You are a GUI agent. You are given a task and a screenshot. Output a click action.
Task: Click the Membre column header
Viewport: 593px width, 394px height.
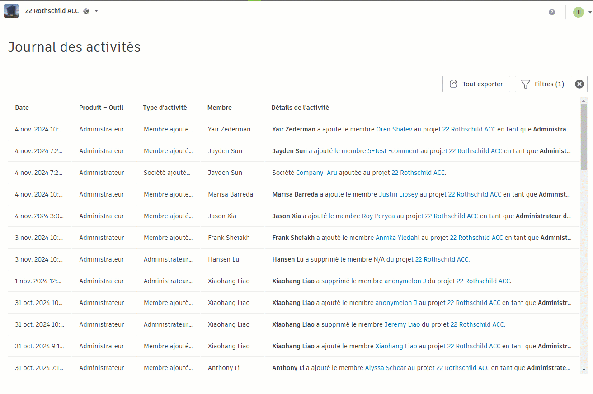[x=219, y=108]
